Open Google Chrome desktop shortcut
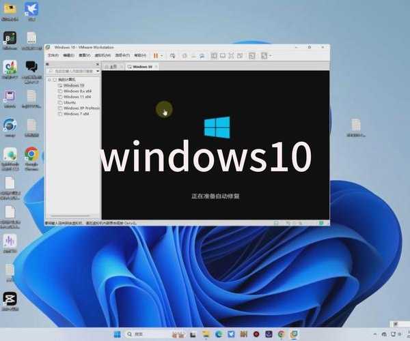 (31, 155)
